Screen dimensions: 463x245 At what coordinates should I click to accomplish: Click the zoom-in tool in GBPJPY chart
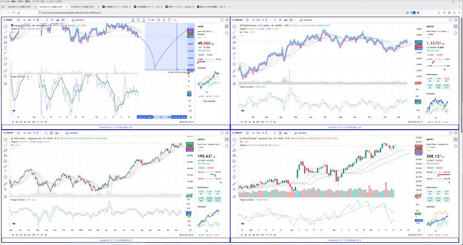(x=234, y=189)
